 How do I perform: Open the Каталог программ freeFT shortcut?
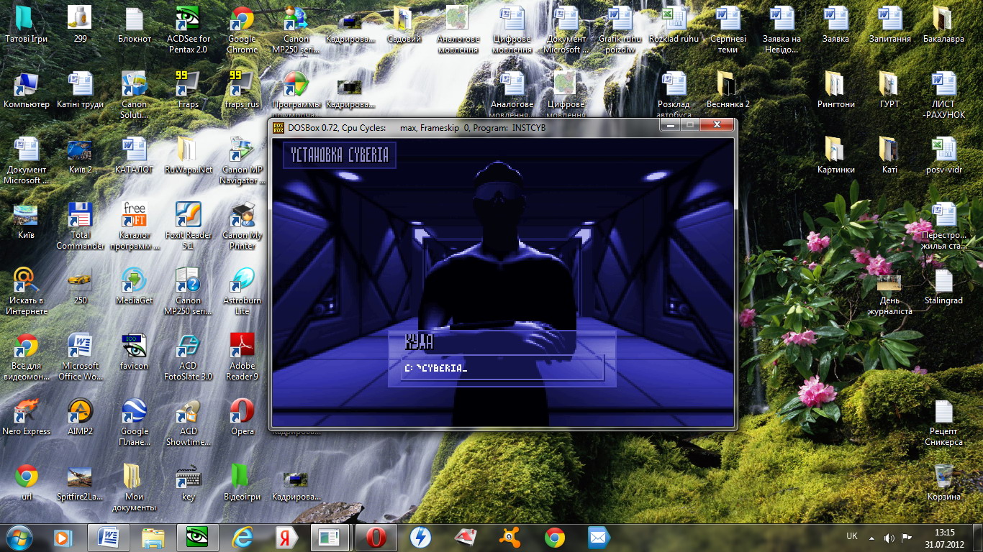tap(135, 226)
